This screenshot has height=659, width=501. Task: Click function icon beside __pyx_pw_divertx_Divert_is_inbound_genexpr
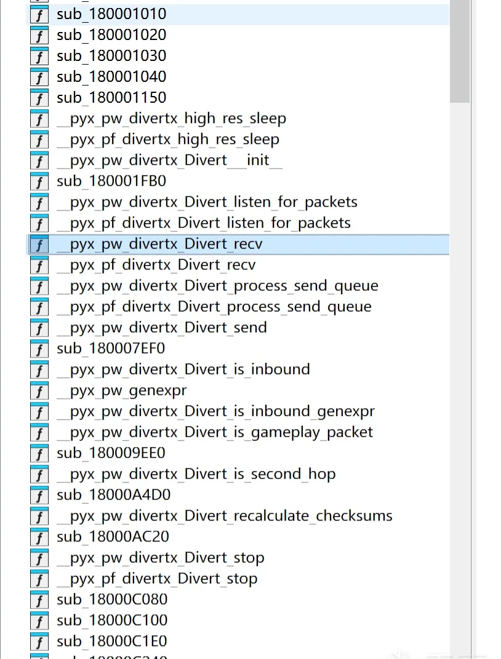pyautogui.click(x=39, y=412)
